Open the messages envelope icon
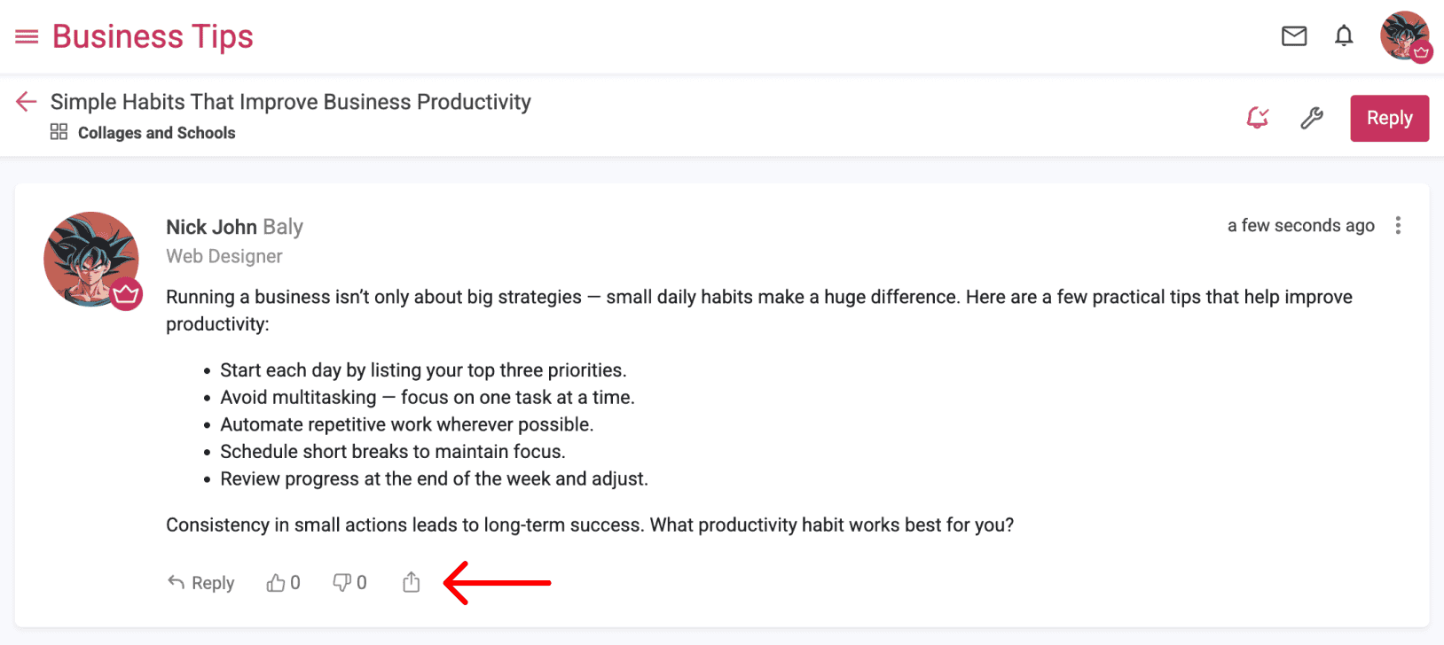 click(1294, 36)
